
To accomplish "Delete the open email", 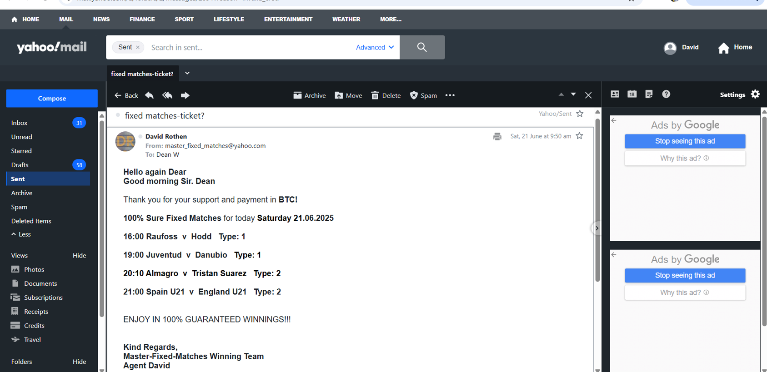I will click(386, 95).
